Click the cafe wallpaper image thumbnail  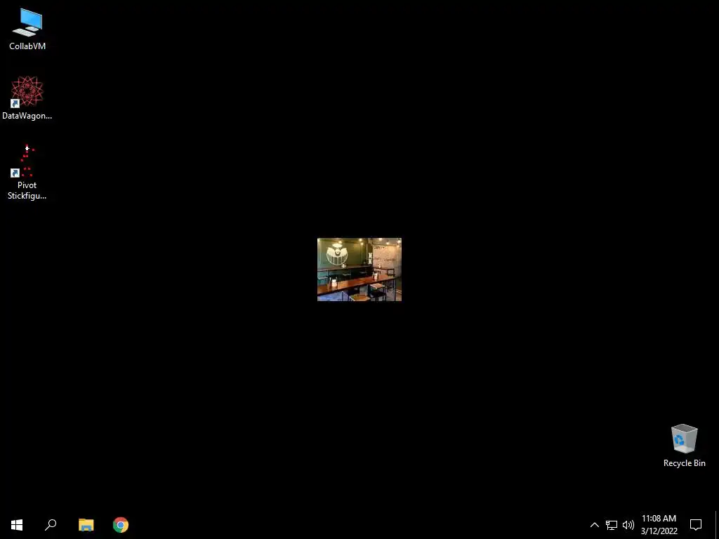click(x=359, y=269)
